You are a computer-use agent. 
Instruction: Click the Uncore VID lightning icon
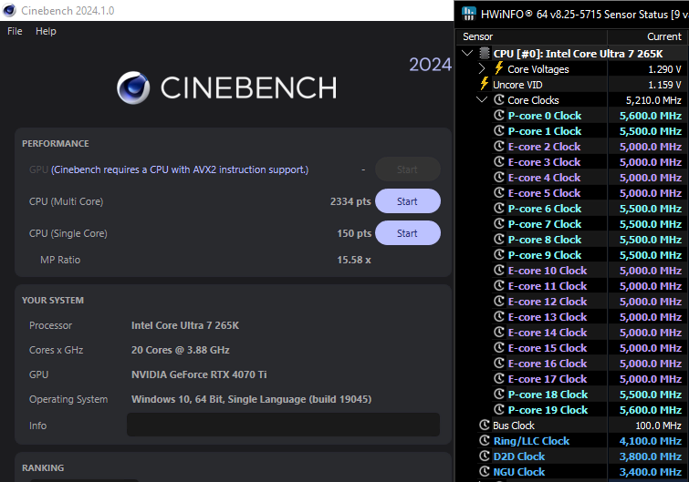(485, 83)
